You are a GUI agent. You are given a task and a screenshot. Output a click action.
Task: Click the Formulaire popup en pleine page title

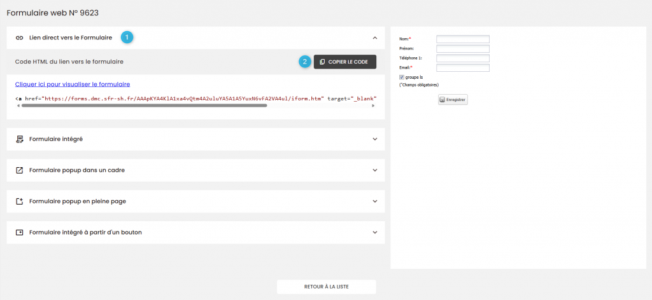78,201
